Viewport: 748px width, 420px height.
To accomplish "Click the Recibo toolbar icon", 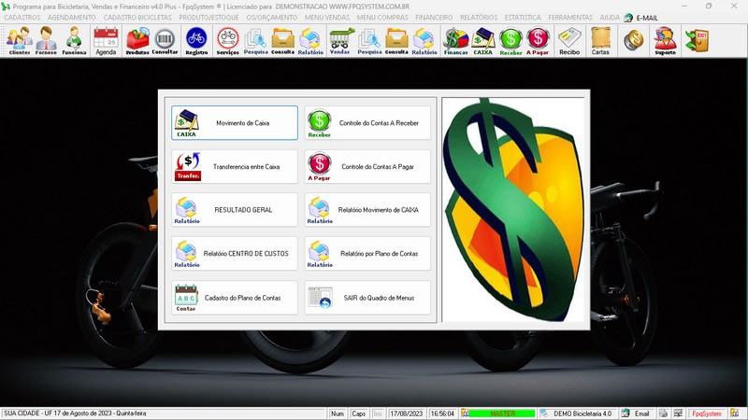I will pos(569,41).
